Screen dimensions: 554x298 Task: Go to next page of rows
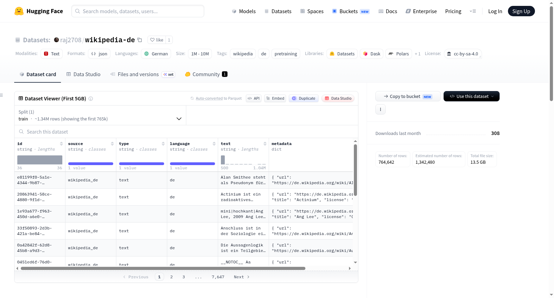click(x=242, y=277)
